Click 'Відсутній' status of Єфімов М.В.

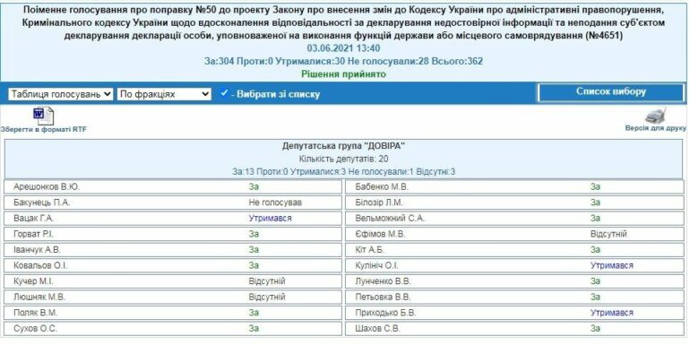tap(608, 234)
